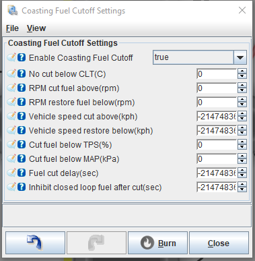Focus the Cut fuel below MAP(kPa) field
This screenshot has height=261, width=255.
pos(217,158)
